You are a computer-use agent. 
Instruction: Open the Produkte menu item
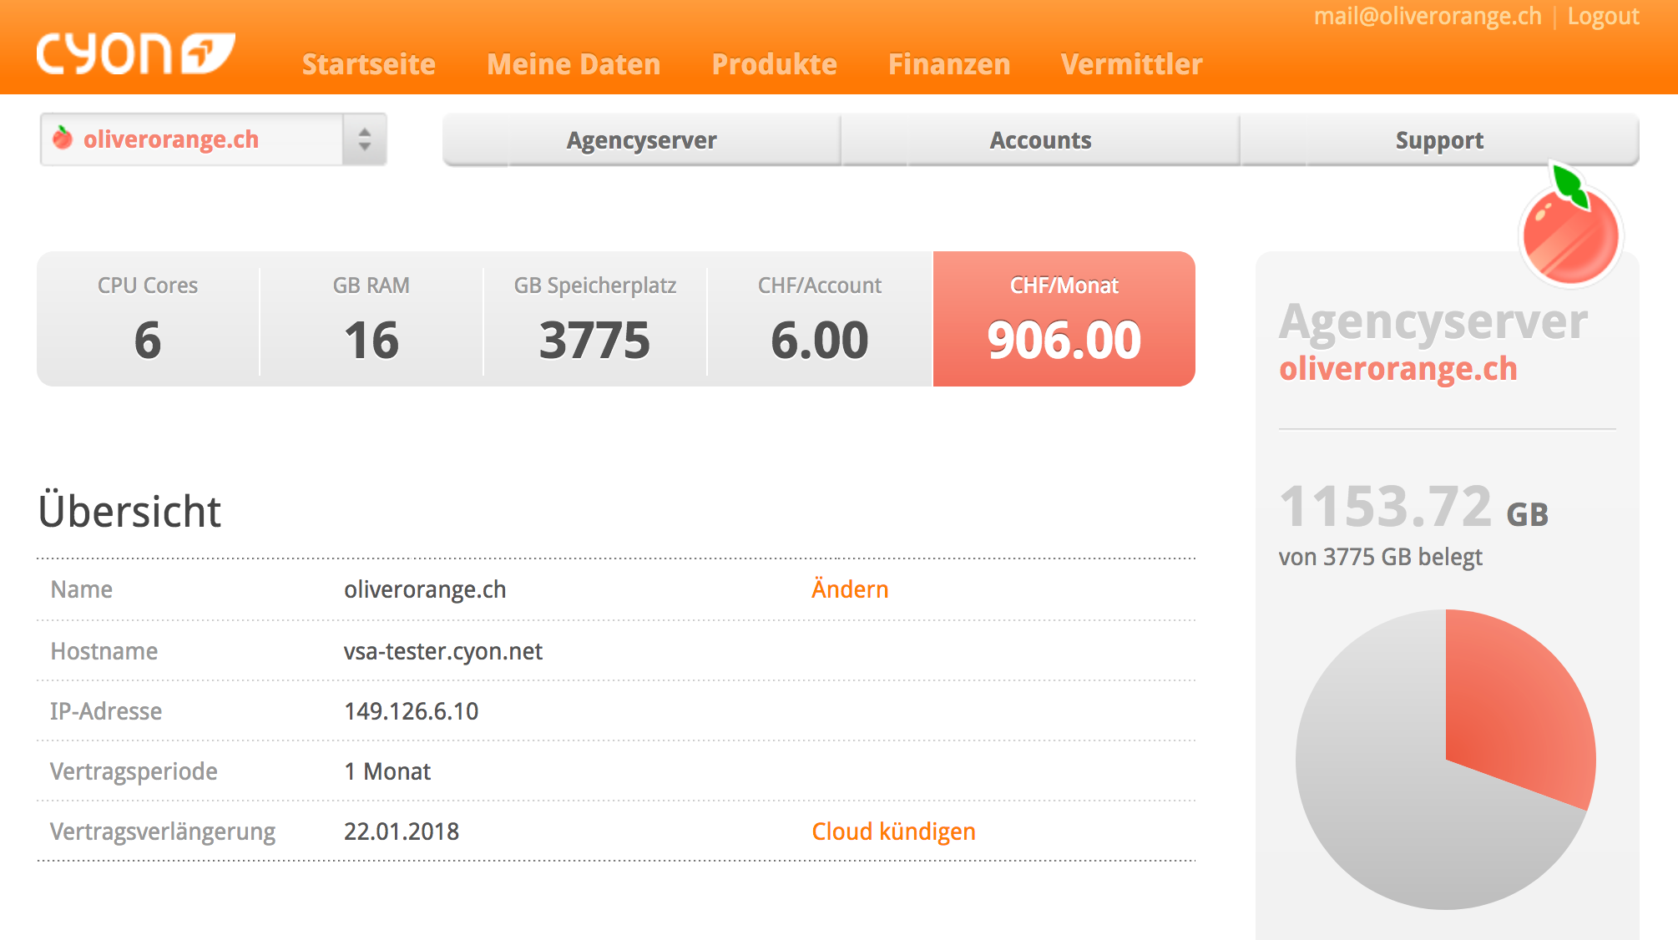point(774,64)
